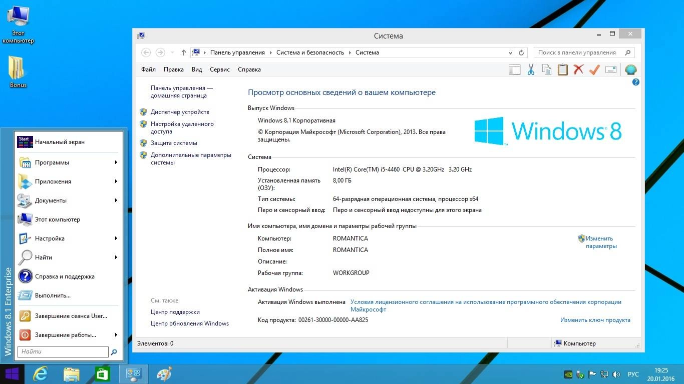The width and height of the screenshot is (684, 384).
Task: Go back with the navigation arrow
Action: point(146,52)
